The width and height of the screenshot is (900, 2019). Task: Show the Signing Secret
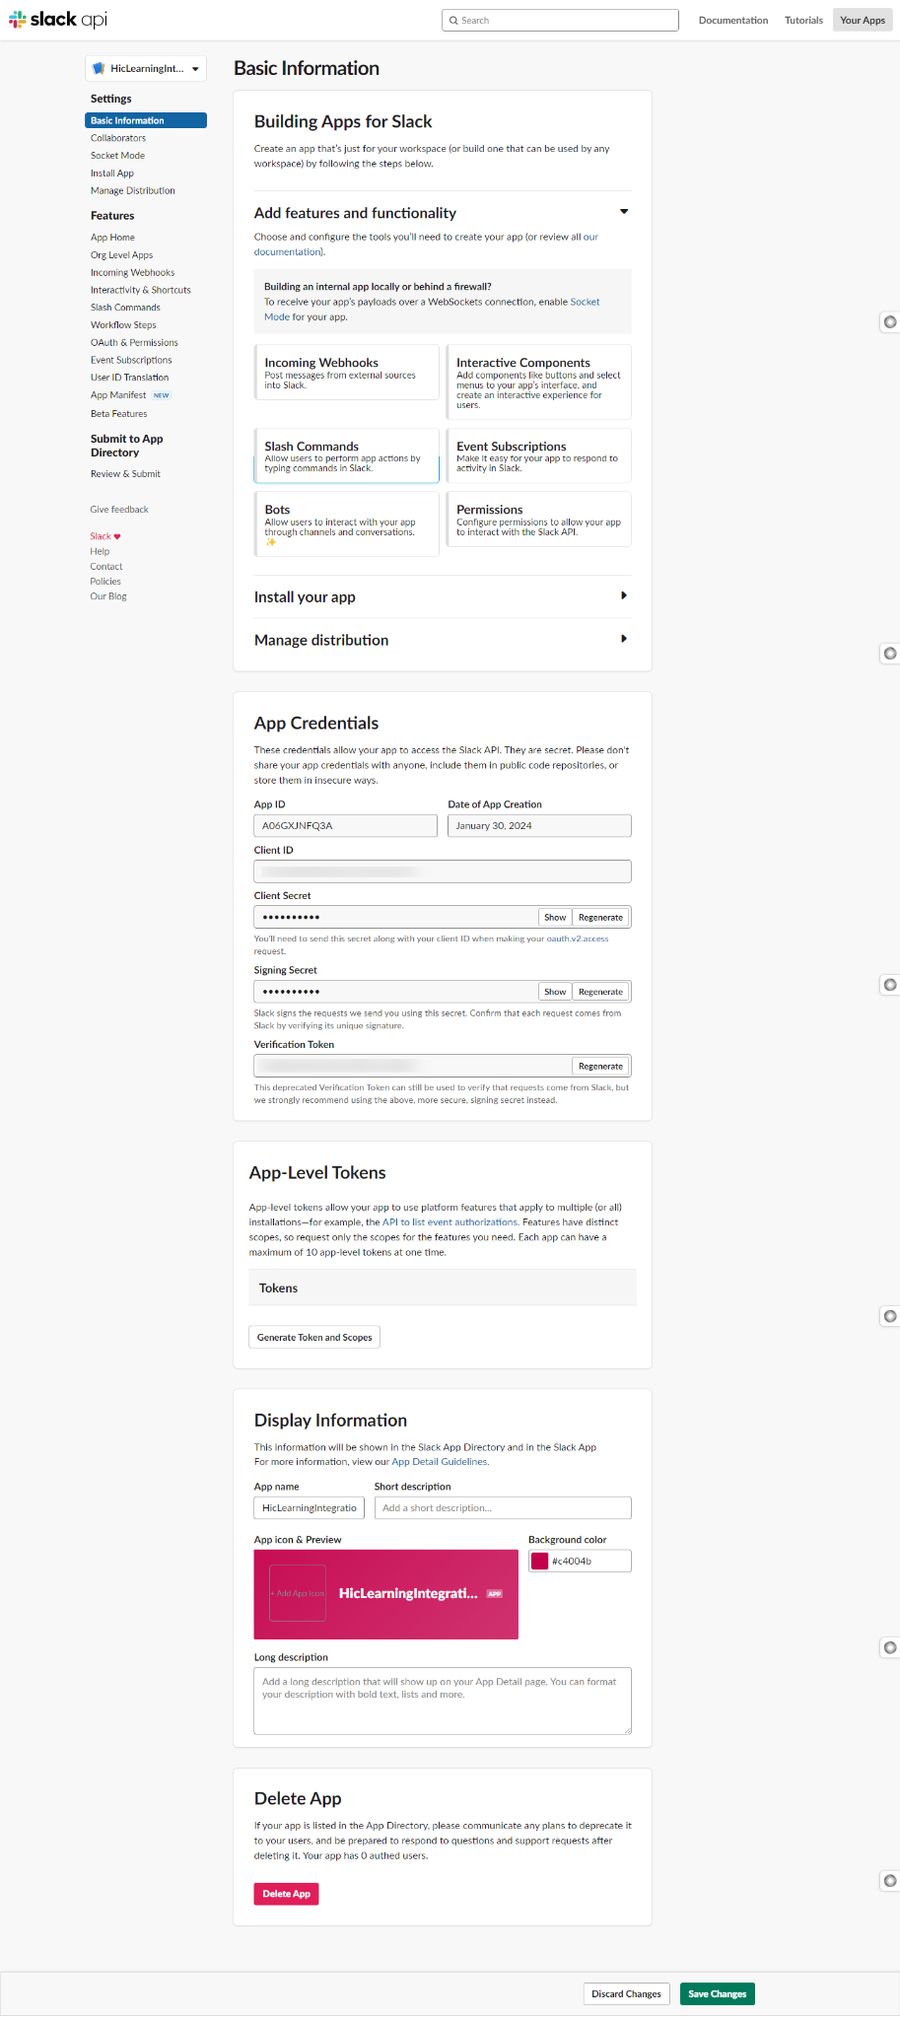(555, 992)
